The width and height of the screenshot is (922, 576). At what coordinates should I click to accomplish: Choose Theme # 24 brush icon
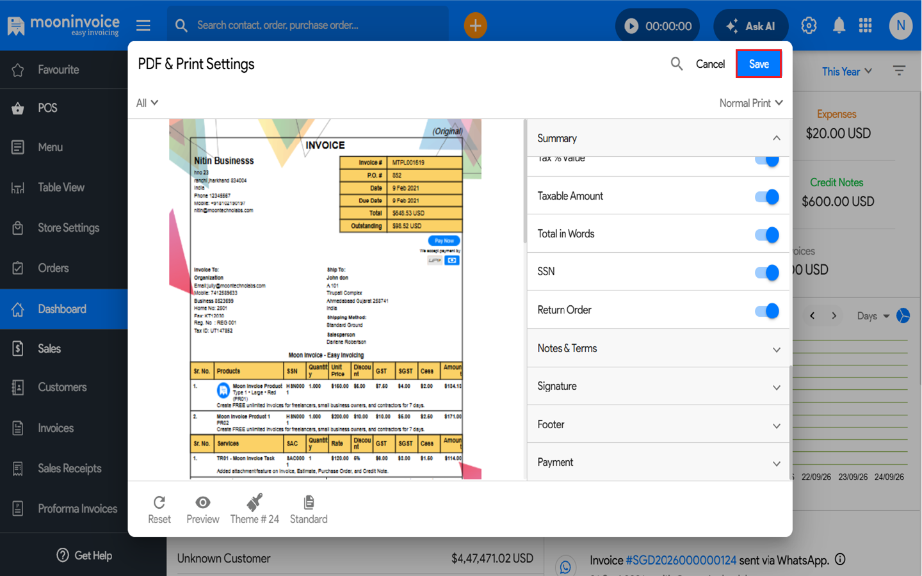[254, 502]
